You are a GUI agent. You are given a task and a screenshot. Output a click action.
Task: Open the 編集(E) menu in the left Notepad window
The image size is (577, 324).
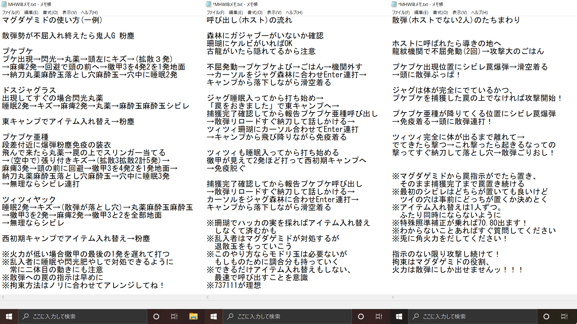pos(31,13)
